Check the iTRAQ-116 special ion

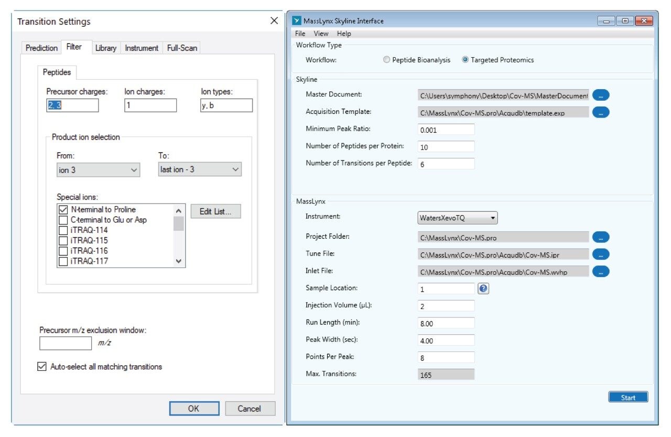(x=63, y=251)
